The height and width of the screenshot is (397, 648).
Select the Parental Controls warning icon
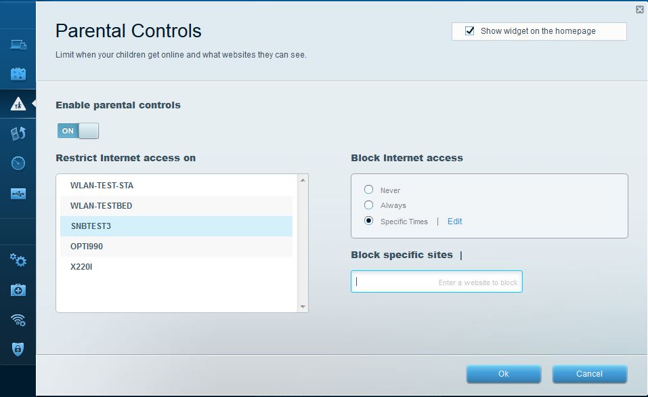pyautogui.click(x=18, y=104)
